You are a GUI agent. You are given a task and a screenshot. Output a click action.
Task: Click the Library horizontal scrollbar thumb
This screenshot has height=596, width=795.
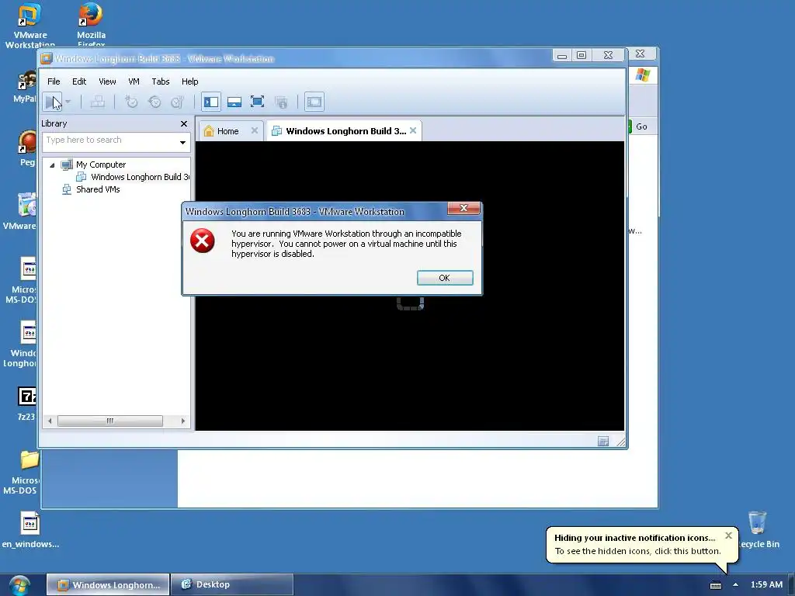click(110, 421)
